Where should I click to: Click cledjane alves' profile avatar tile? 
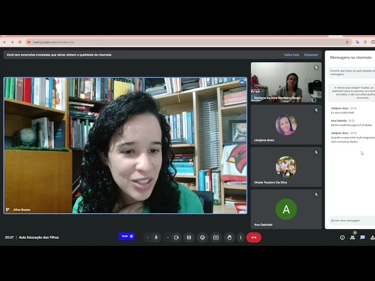tap(286, 125)
